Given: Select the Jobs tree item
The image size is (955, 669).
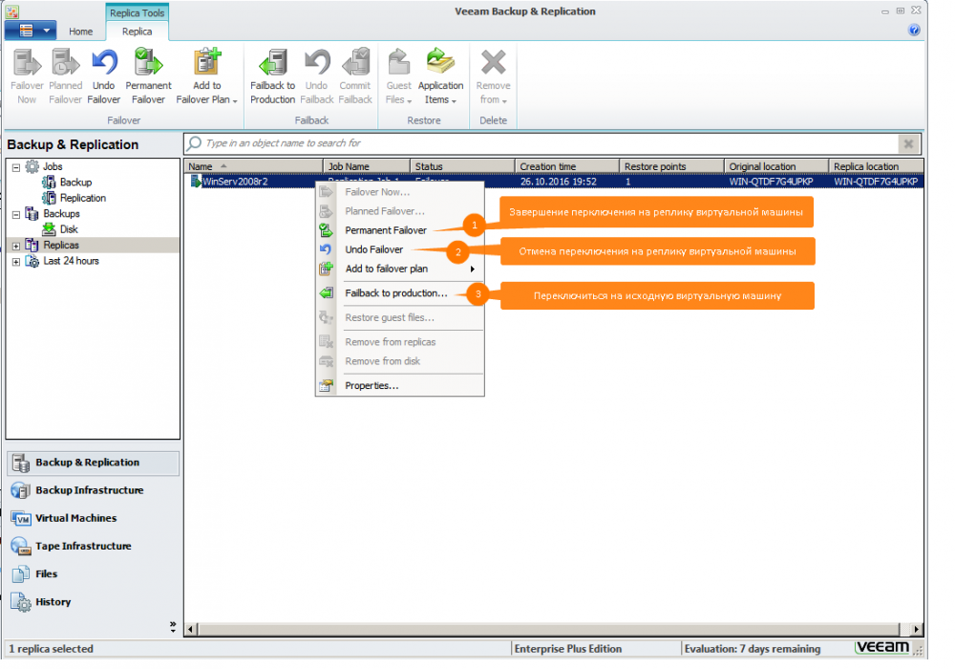Looking at the screenshot, I should coord(53,166).
